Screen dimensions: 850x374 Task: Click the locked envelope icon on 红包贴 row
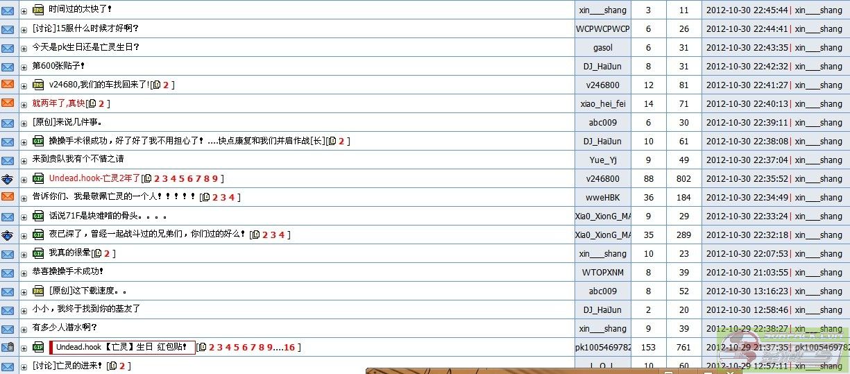click(x=8, y=347)
